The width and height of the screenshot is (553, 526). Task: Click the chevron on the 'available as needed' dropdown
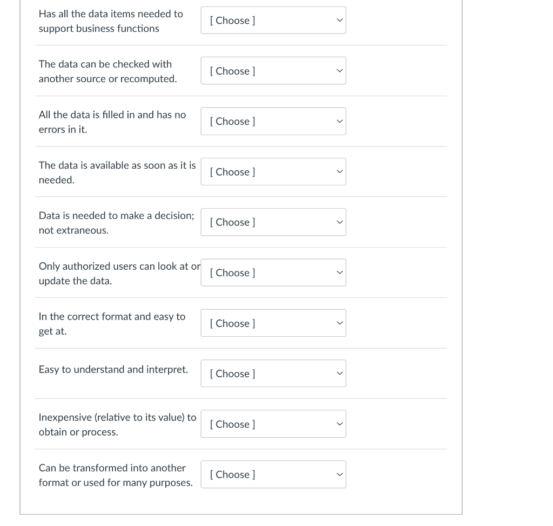tap(339, 171)
